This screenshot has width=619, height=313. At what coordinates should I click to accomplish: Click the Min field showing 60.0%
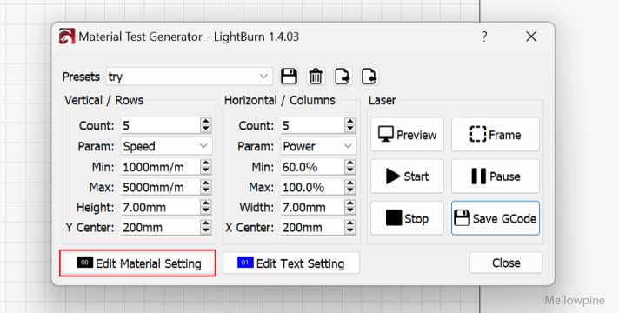point(313,167)
